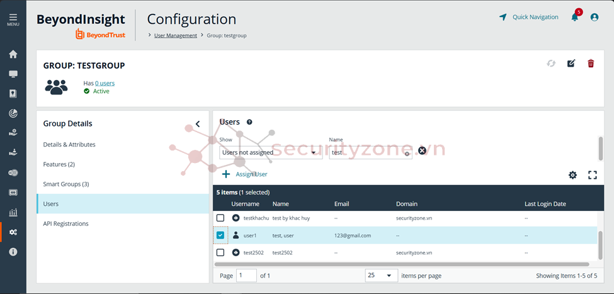Screen dimensions: 614x294
Task: Click the edit group pencil icon
Action: click(571, 64)
